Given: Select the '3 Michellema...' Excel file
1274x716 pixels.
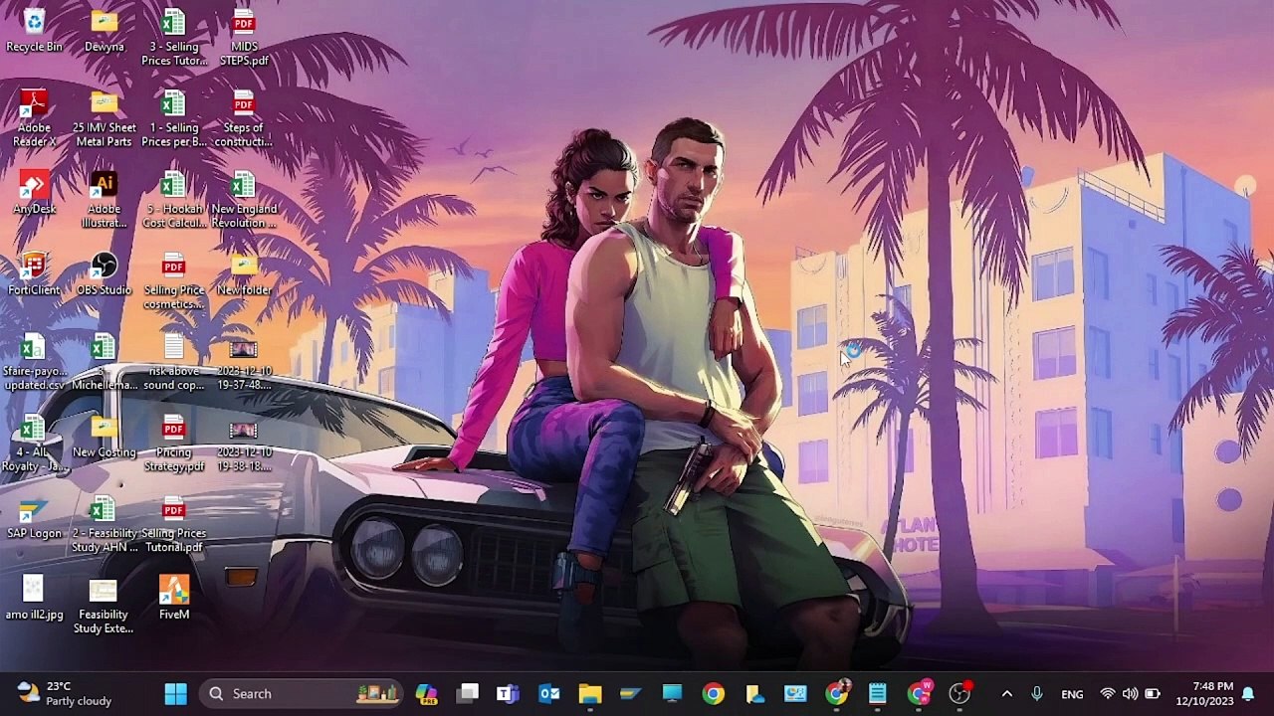Looking at the screenshot, I should pyautogui.click(x=104, y=362).
